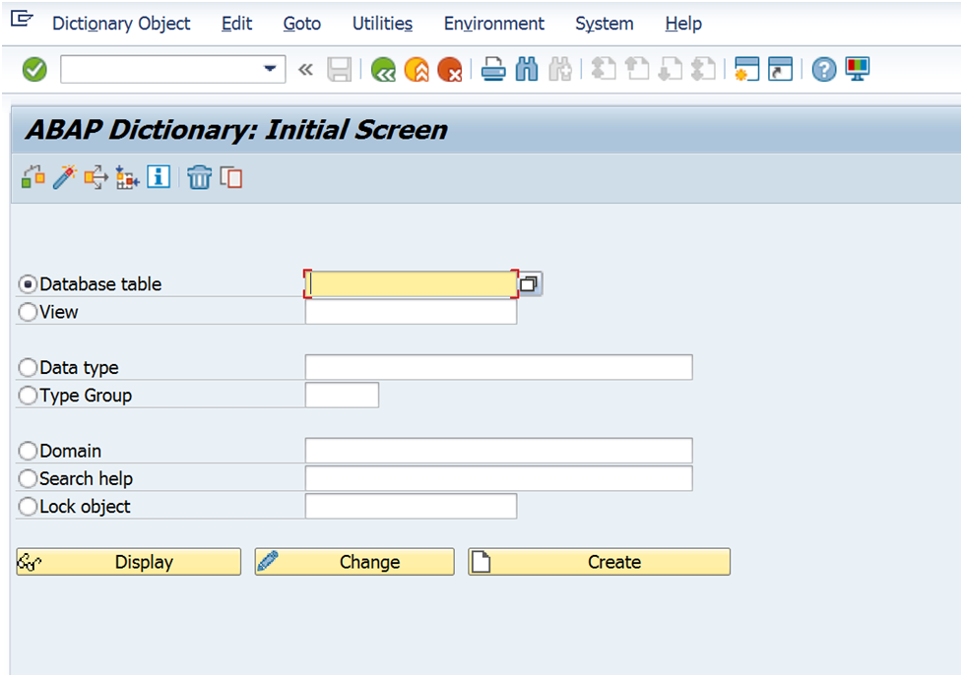The height and width of the screenshot is (677, 963).
Task: Click the Find Next binoculars icon
Action: point(560,69)
